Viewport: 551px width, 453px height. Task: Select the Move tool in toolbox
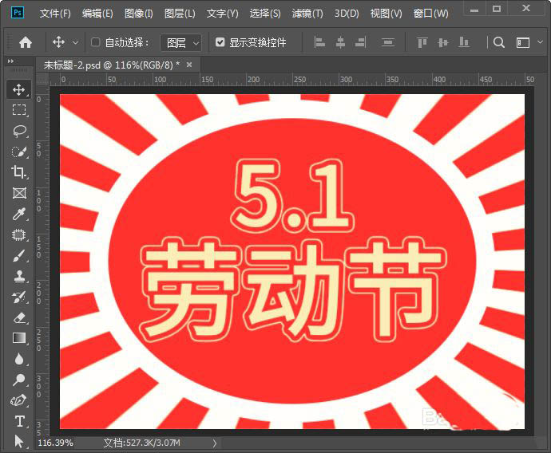[x=19, y=90]
